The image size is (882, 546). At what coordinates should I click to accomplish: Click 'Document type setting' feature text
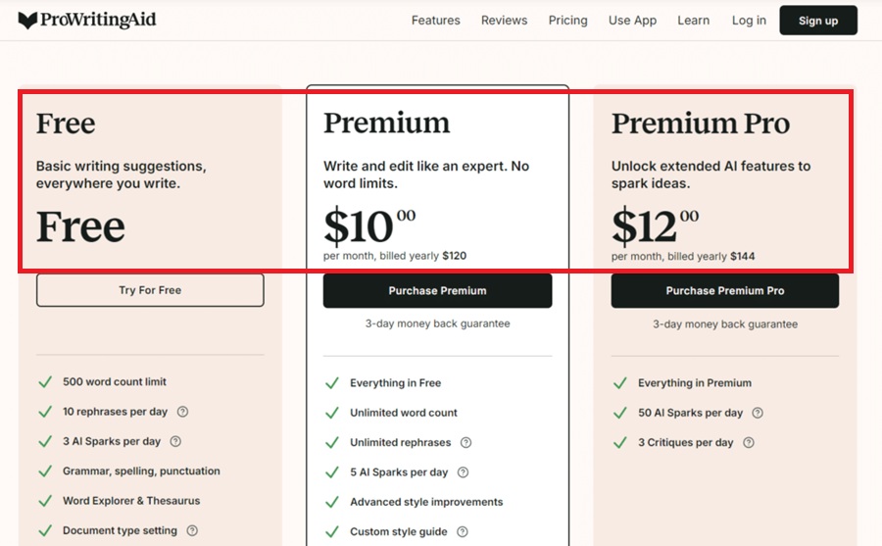[120, 530]
